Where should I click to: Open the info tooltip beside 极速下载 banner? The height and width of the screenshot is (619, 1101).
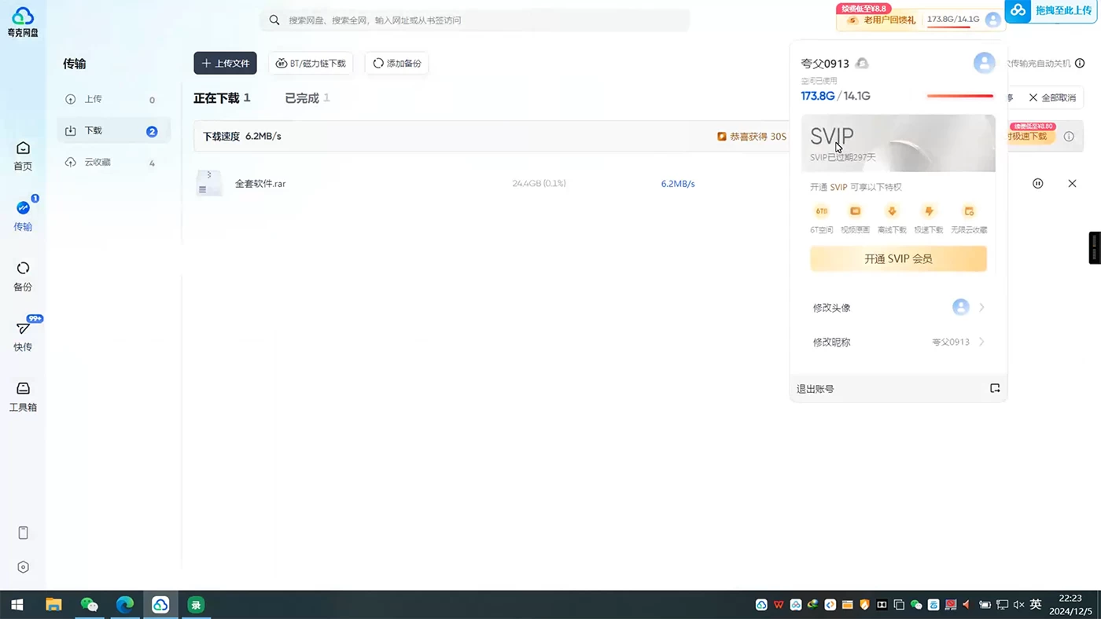1069,136
